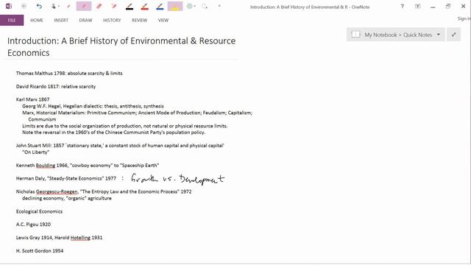Screen dimensions: 471x265
Task: Restore down the OneNote window
Action: point(448,7)
